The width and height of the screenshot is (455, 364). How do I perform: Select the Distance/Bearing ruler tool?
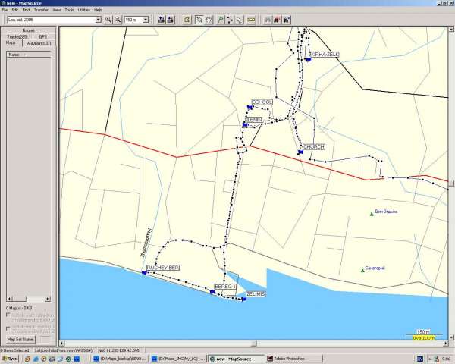(x=252, y=19)
